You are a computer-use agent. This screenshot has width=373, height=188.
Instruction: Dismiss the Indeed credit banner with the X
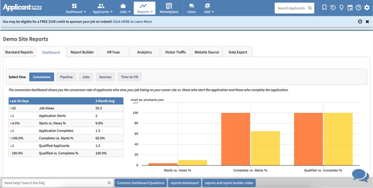coord(367,21)
